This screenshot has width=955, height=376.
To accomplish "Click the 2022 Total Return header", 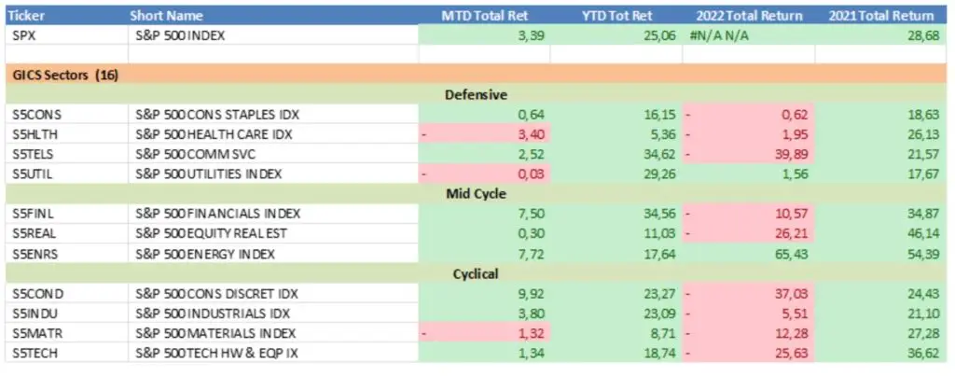I will [748, 16].
